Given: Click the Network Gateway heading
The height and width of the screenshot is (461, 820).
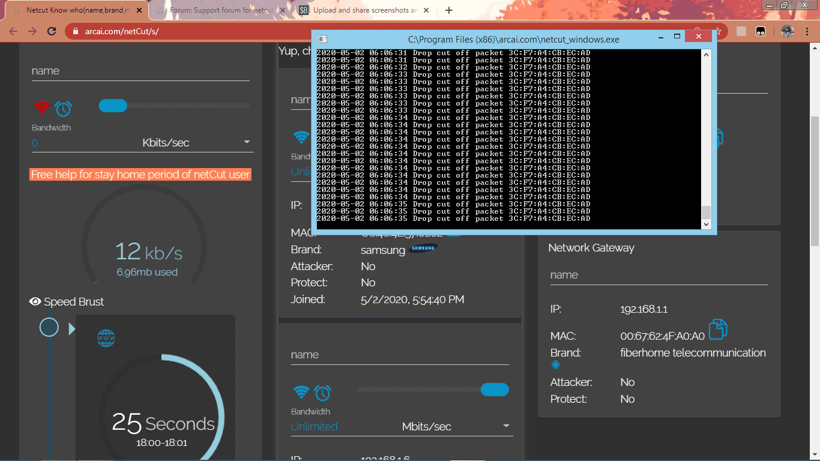Looking at the screenshot, I should pyautogui.click(x=591, y=248).
